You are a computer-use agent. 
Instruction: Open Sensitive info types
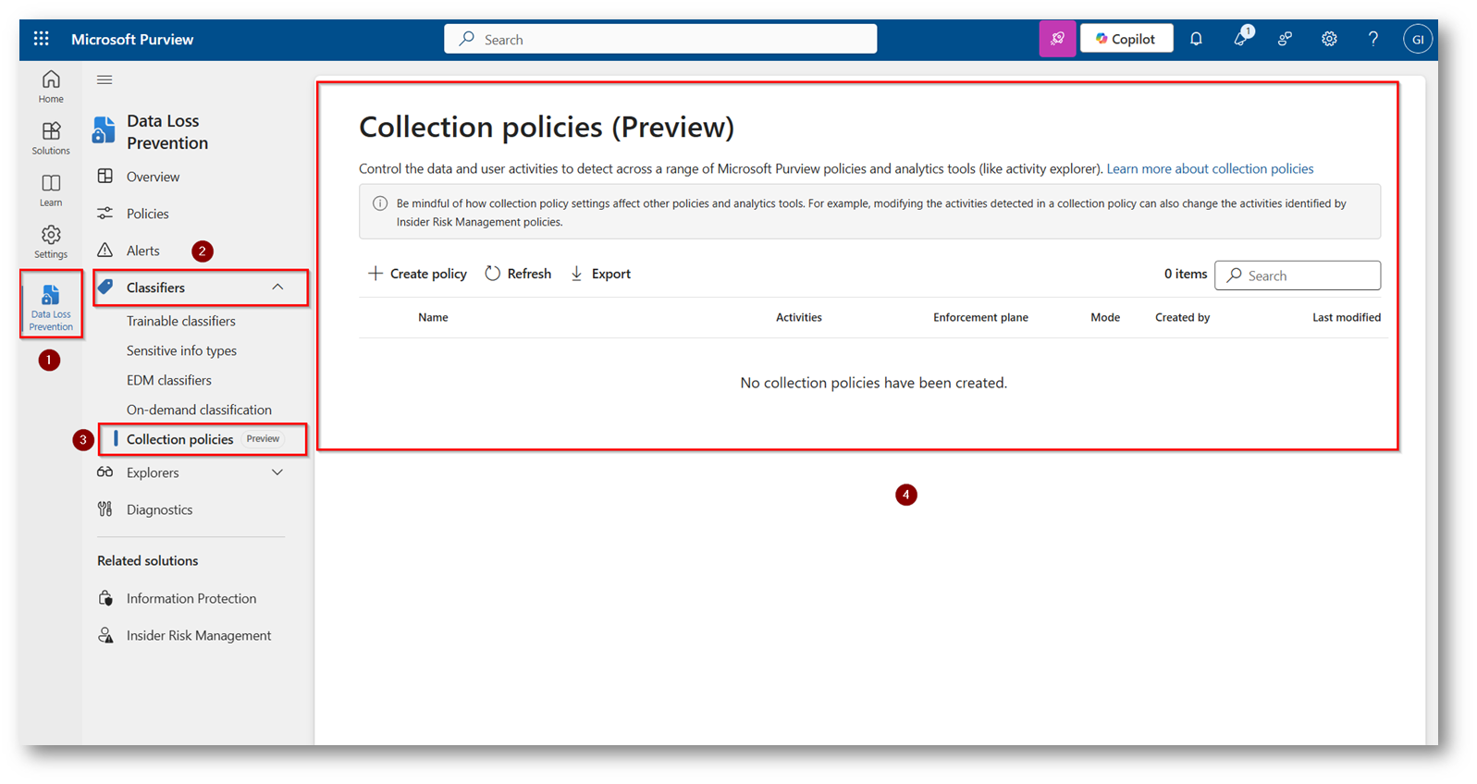click(x=181, y=350)
